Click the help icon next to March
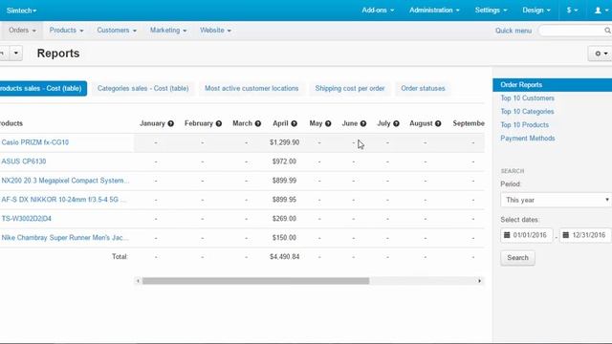 pos(258,123)
